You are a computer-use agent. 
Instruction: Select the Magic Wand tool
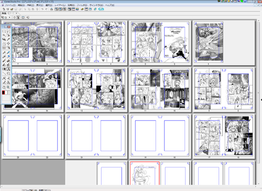8,35
